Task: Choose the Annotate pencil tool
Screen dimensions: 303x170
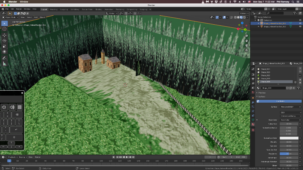Action: click(x=4, y=58)
